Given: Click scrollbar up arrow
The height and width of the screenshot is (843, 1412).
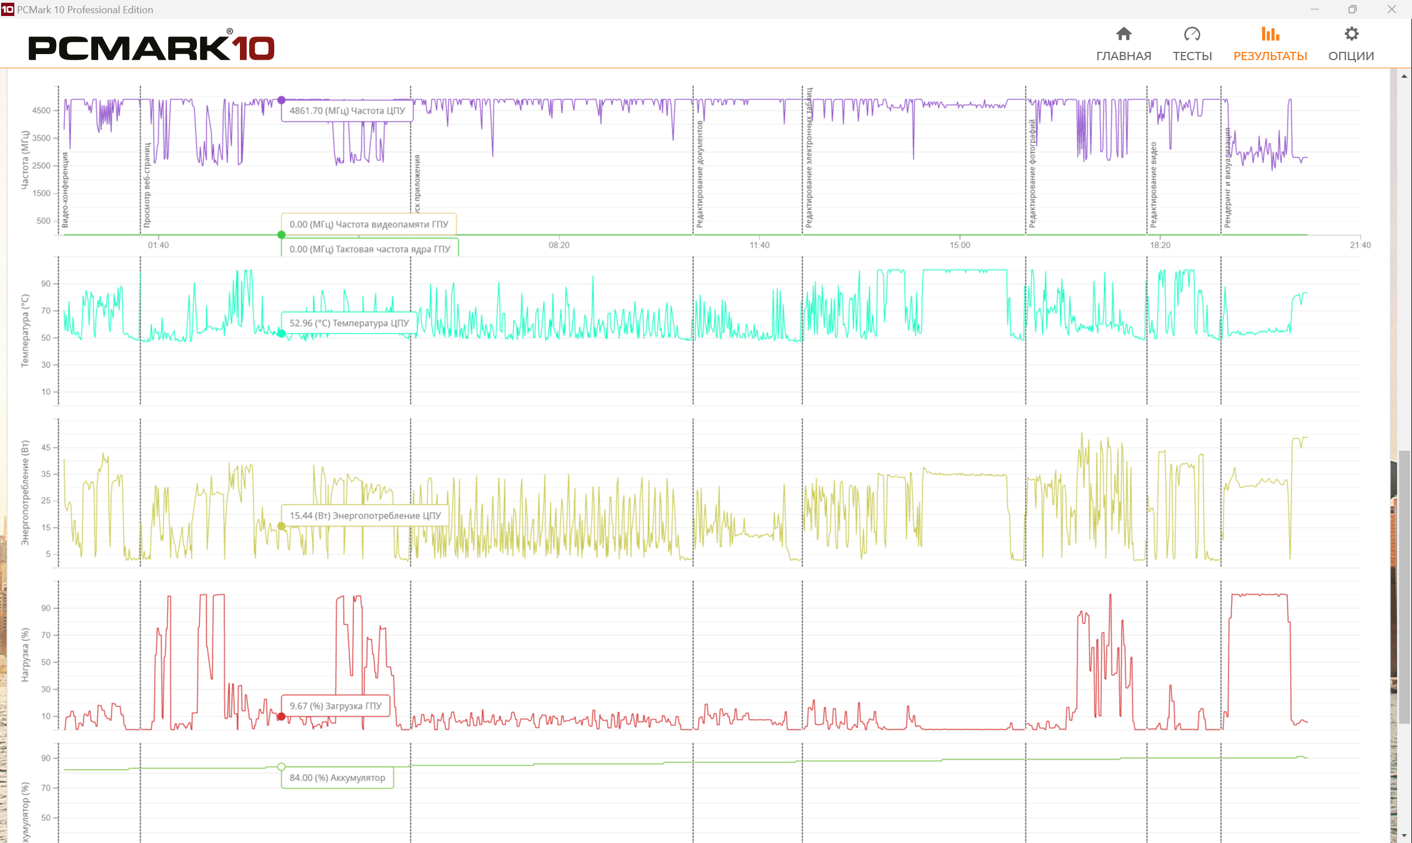Looking at the screenshot, I should [1404, 76].
